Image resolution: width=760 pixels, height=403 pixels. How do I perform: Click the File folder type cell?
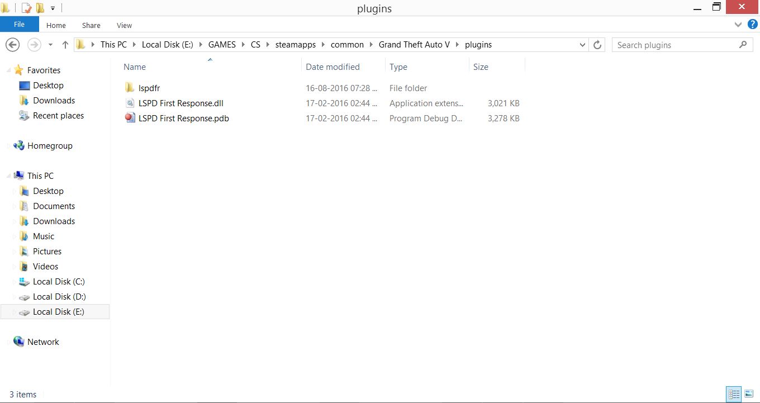(408, 88)
